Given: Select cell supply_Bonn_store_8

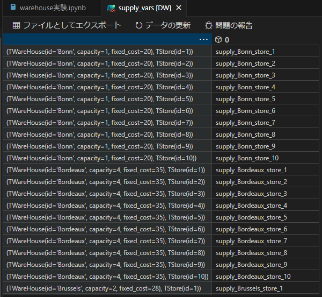Looking at the screenshot, I should [265, 135].
